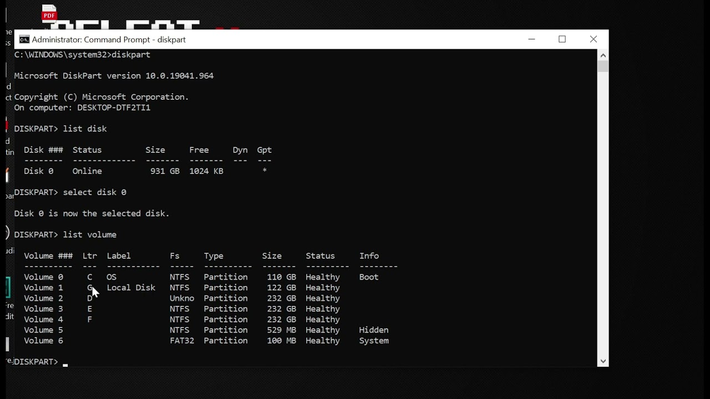Click 'On computer: DESKTOP-DTF2TI1' line
The height and width of the screenshot is (399, 710).
[82, 108]
